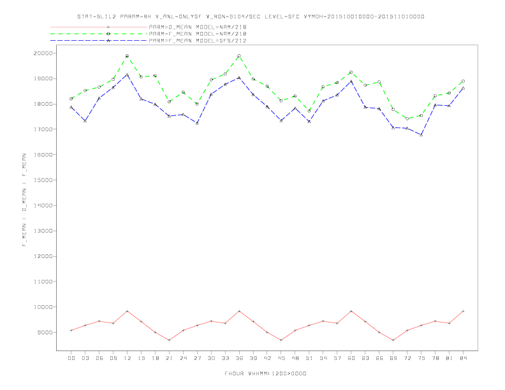Click the x-axis label 48
This screenshot has height=390, width=505.
click(295, 358)
